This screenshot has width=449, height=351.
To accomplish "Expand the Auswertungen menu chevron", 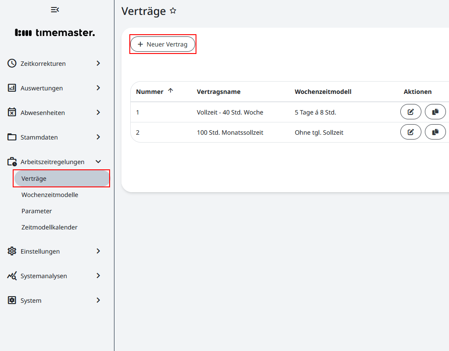I will (x=98, y=88).
